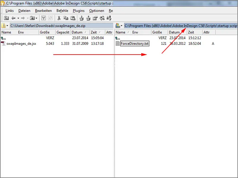Sort left panel by Name column

pos(6,32)
